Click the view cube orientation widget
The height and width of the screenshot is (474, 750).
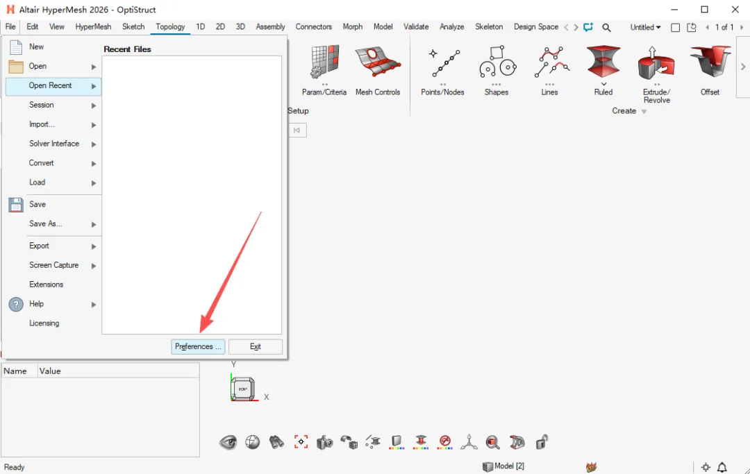click(243, 389)
